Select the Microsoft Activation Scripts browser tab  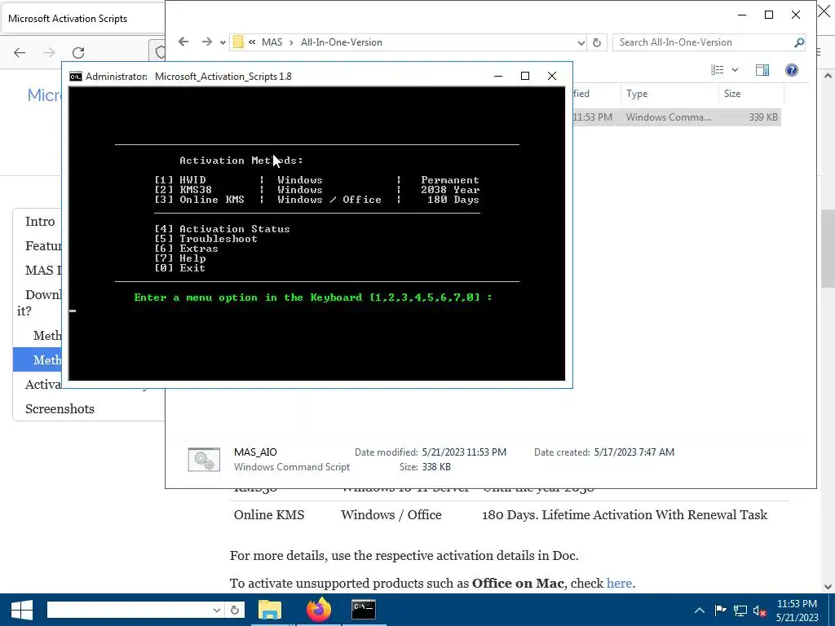pos(82,19)
